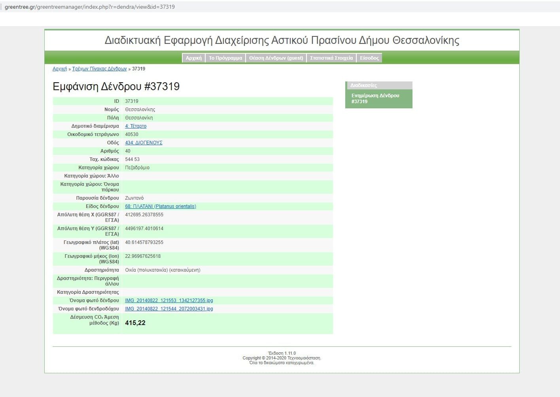Open the species link 68: ΠΛΑΤΑΝΙ (Platanus orientalis)
Viewport: 560px width, 397px height.
(x=161, y=206)
